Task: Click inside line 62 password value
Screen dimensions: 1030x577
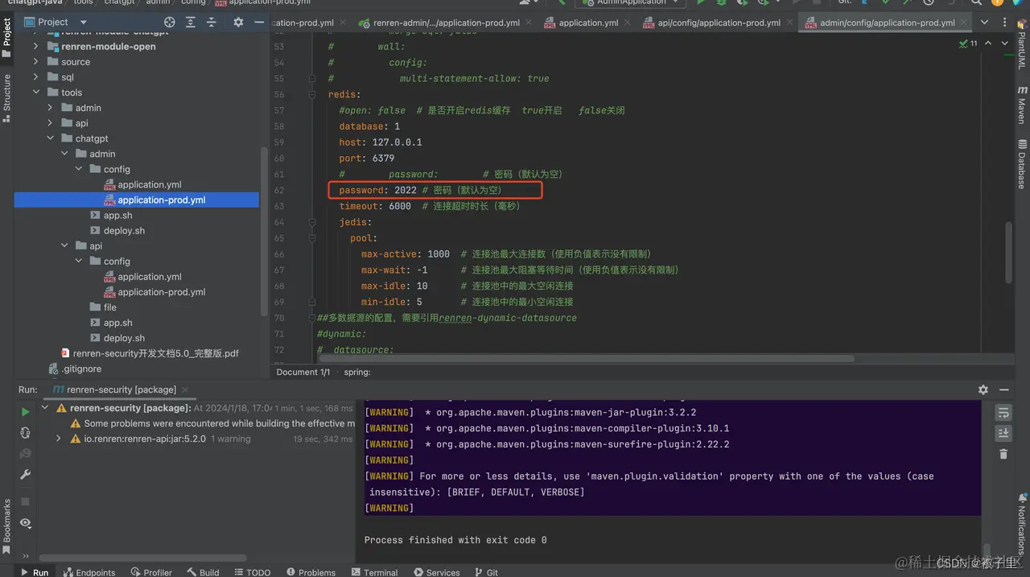Action: click(406, 191)
